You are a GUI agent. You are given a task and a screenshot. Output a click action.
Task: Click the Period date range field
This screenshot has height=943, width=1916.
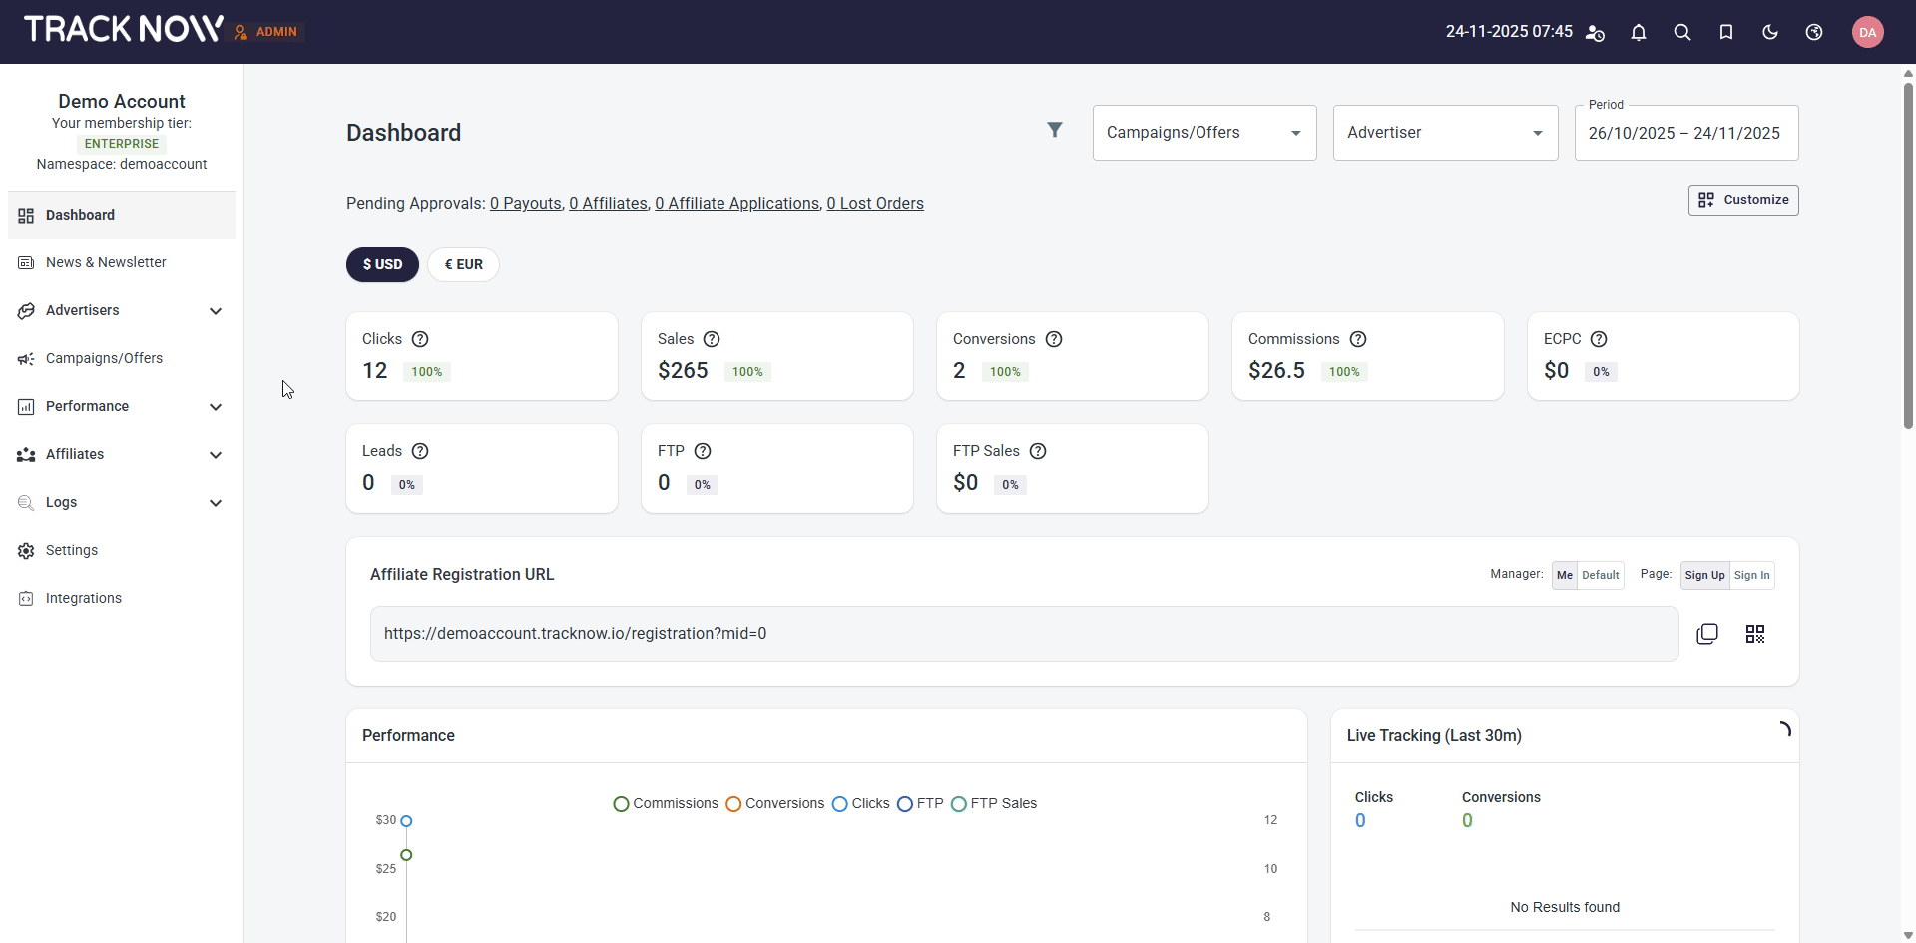click(1685, 133)
